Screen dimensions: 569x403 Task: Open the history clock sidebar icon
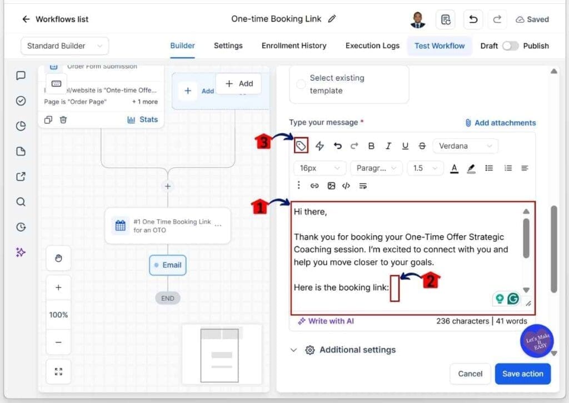21,227
